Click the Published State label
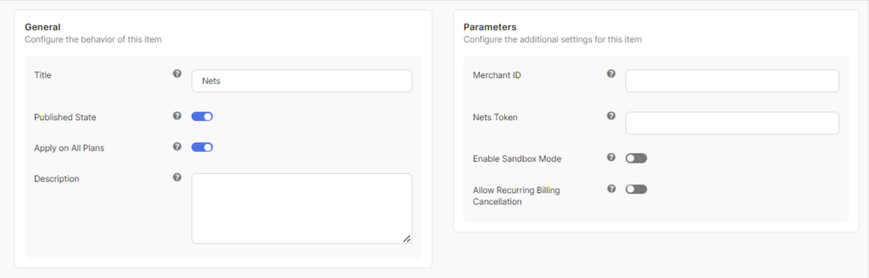 (65, 117)
